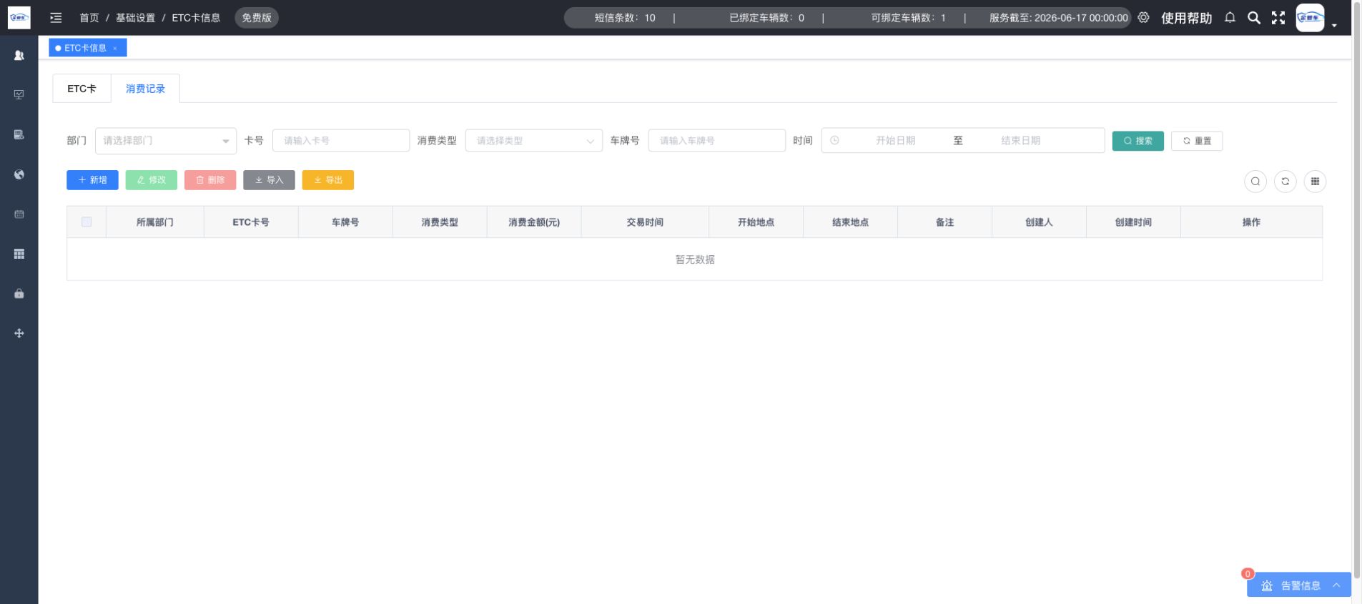Click the clock icon in date range
This screenshot has width=1362, height=604.
[834, 141]
